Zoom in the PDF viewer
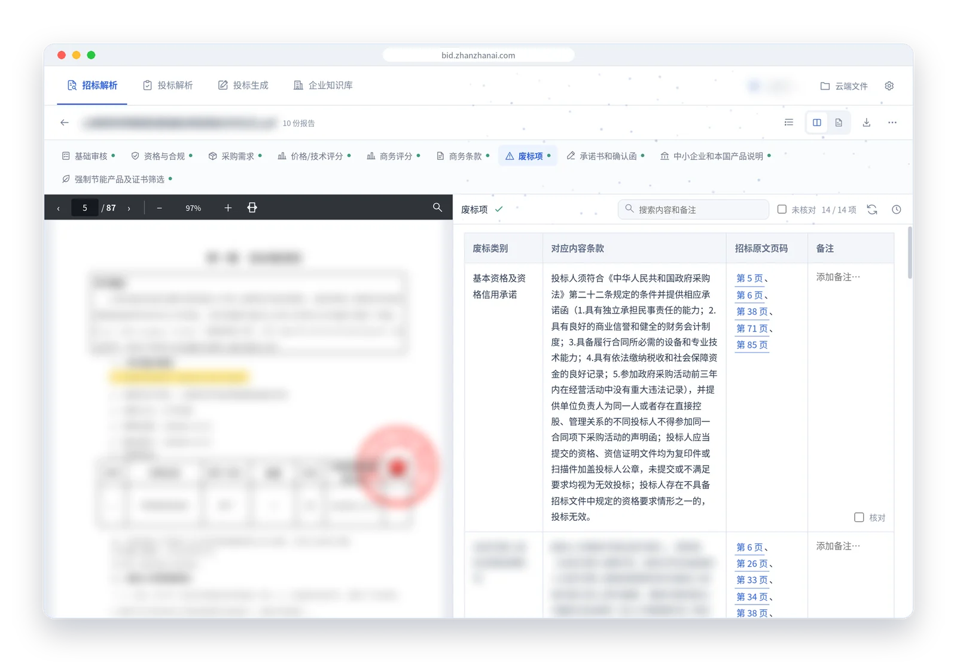Screen dimensions: 957x662 [228, 208]
